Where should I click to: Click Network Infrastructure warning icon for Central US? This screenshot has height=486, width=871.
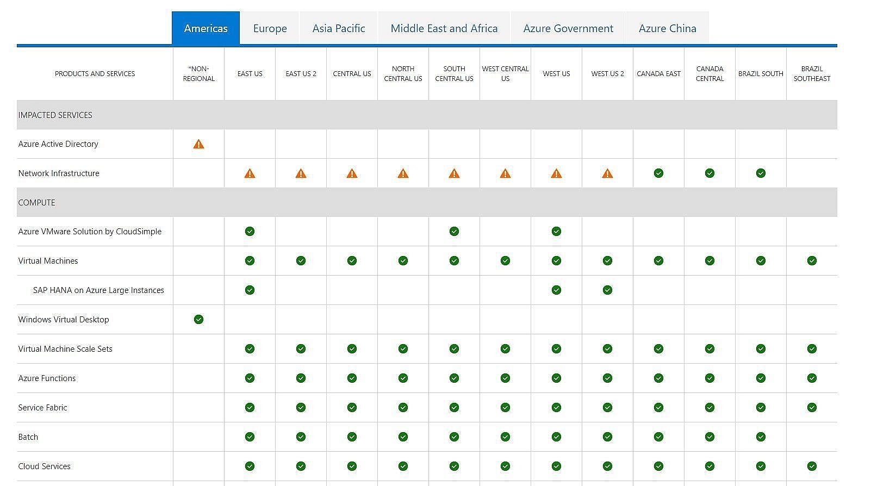352,173
